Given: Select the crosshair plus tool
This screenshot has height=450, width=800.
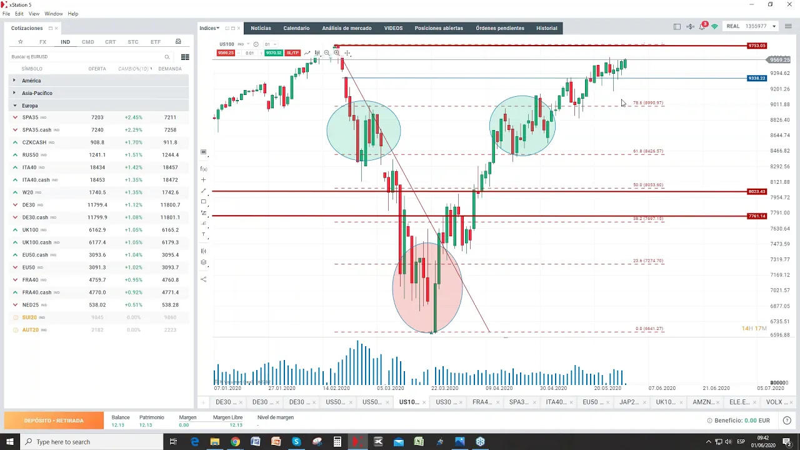Looking at the screenshot, I should [203, 180].
